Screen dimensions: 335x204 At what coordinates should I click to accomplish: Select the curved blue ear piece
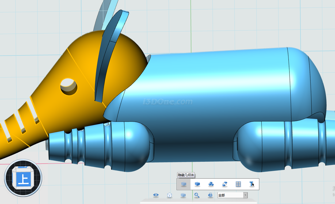click(107, 53)
